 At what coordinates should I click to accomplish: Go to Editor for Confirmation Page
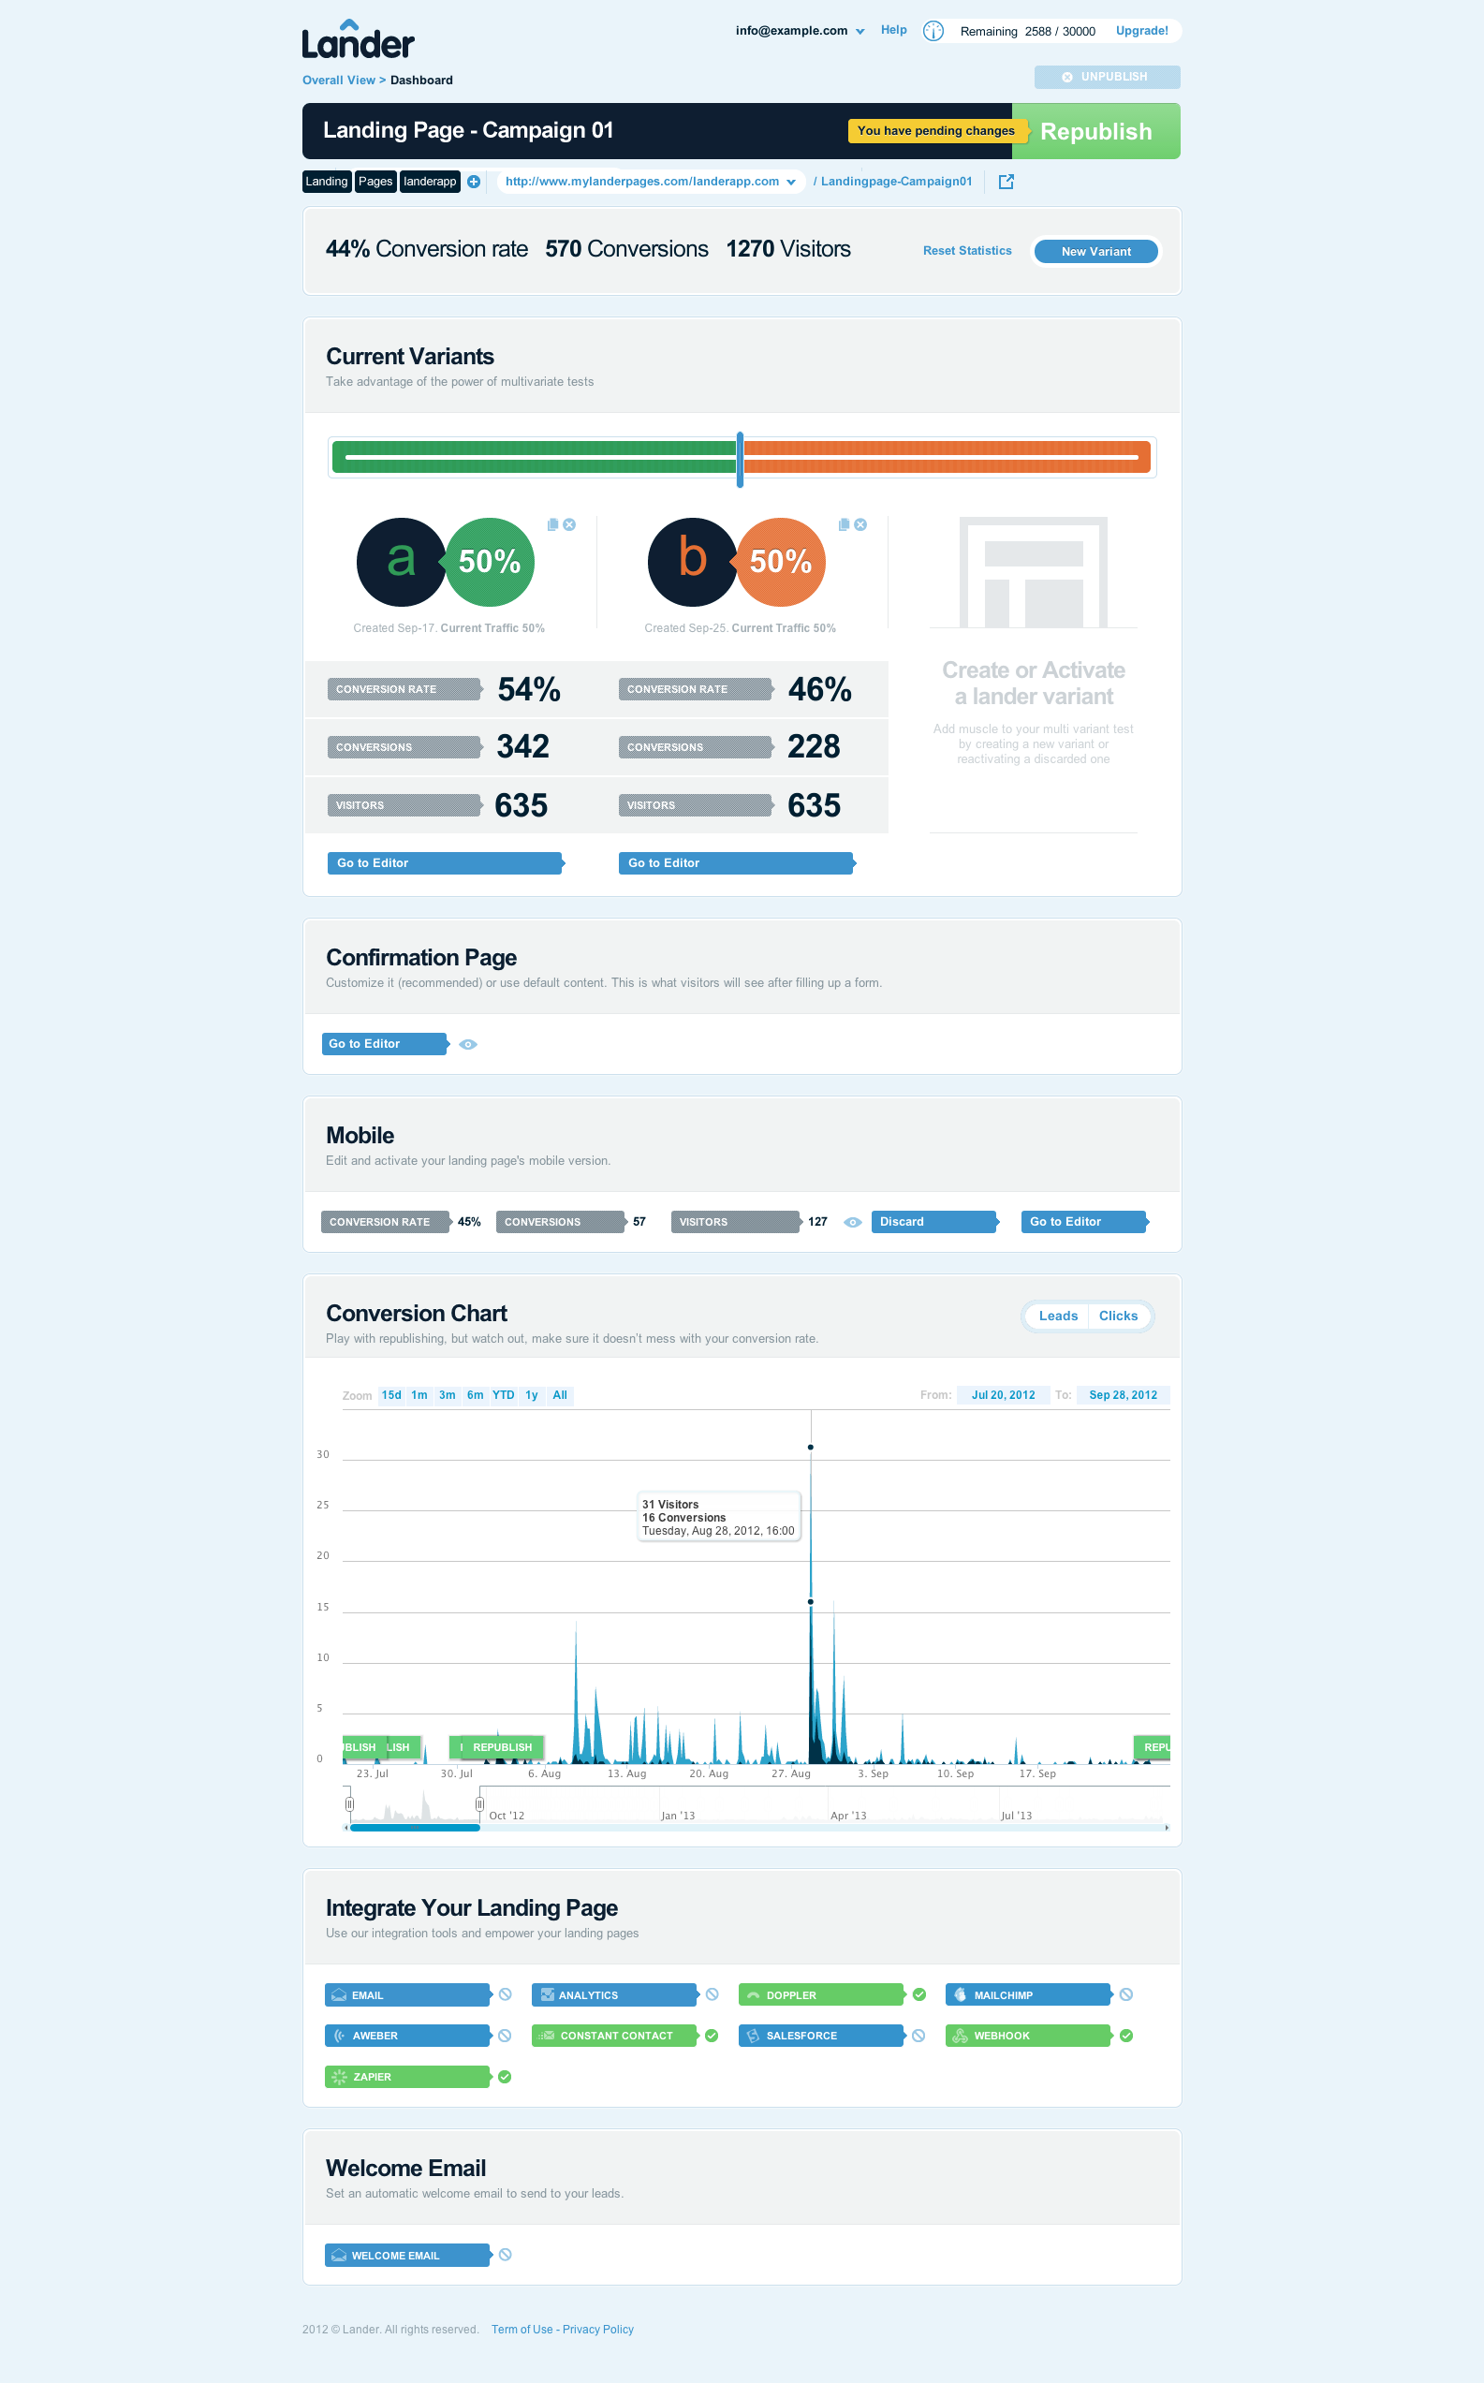(386, 1043)
